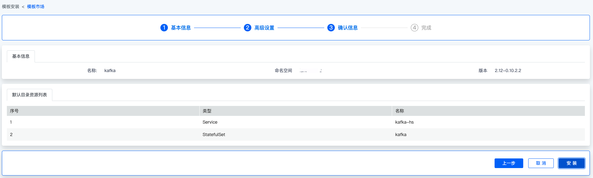
Task: Click the 完成 step label
Action: pos(426,28)
